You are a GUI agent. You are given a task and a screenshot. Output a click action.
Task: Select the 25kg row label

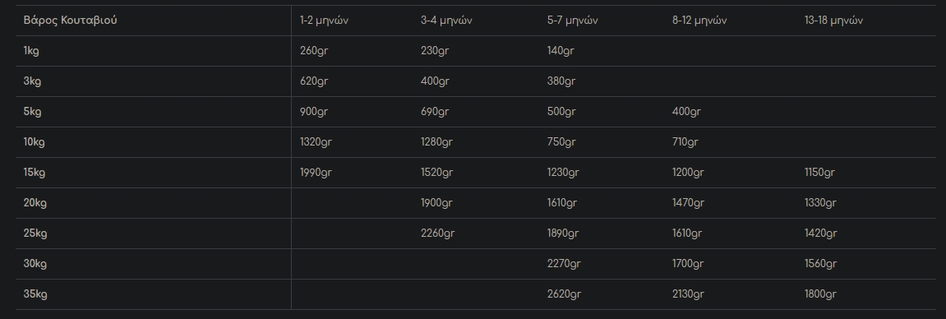click(35, 233)
